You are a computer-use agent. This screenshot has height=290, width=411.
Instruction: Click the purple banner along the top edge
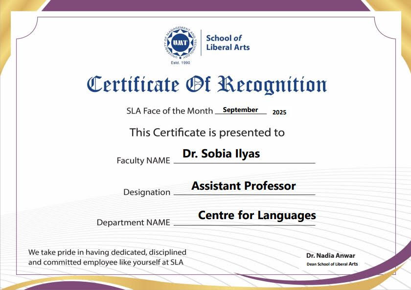(x=205, y=5)
